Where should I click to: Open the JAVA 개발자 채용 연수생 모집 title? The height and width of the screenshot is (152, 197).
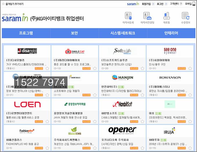(x=70, y=118)
